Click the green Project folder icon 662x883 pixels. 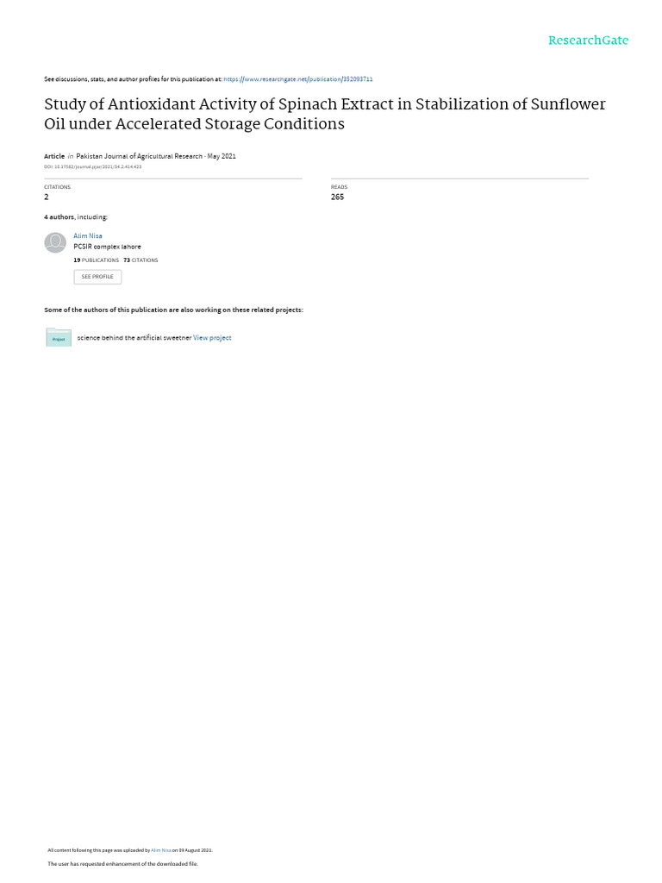(x=59, y=337)
